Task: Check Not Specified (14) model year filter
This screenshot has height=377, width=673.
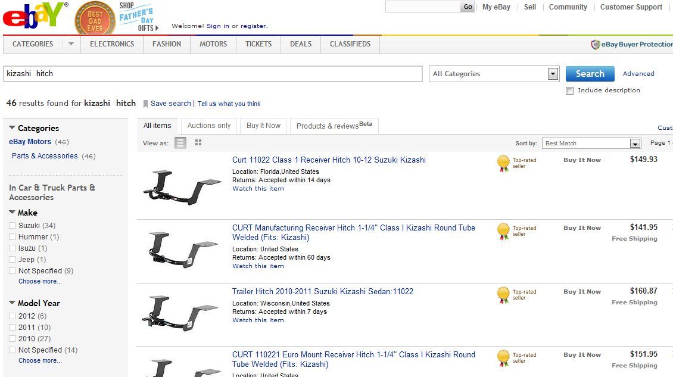Action: pos(13,350)
